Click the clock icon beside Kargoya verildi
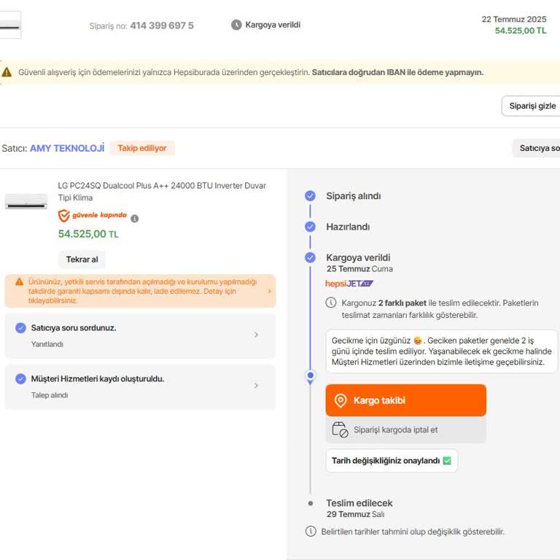The image size is (560, 560). 236,25
